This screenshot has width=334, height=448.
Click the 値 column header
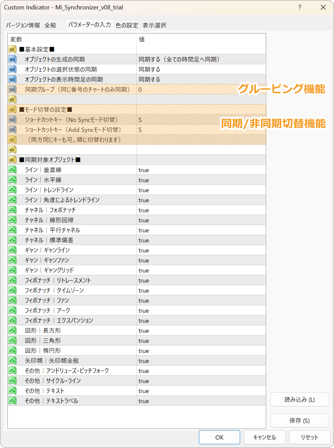pos(201,39)
